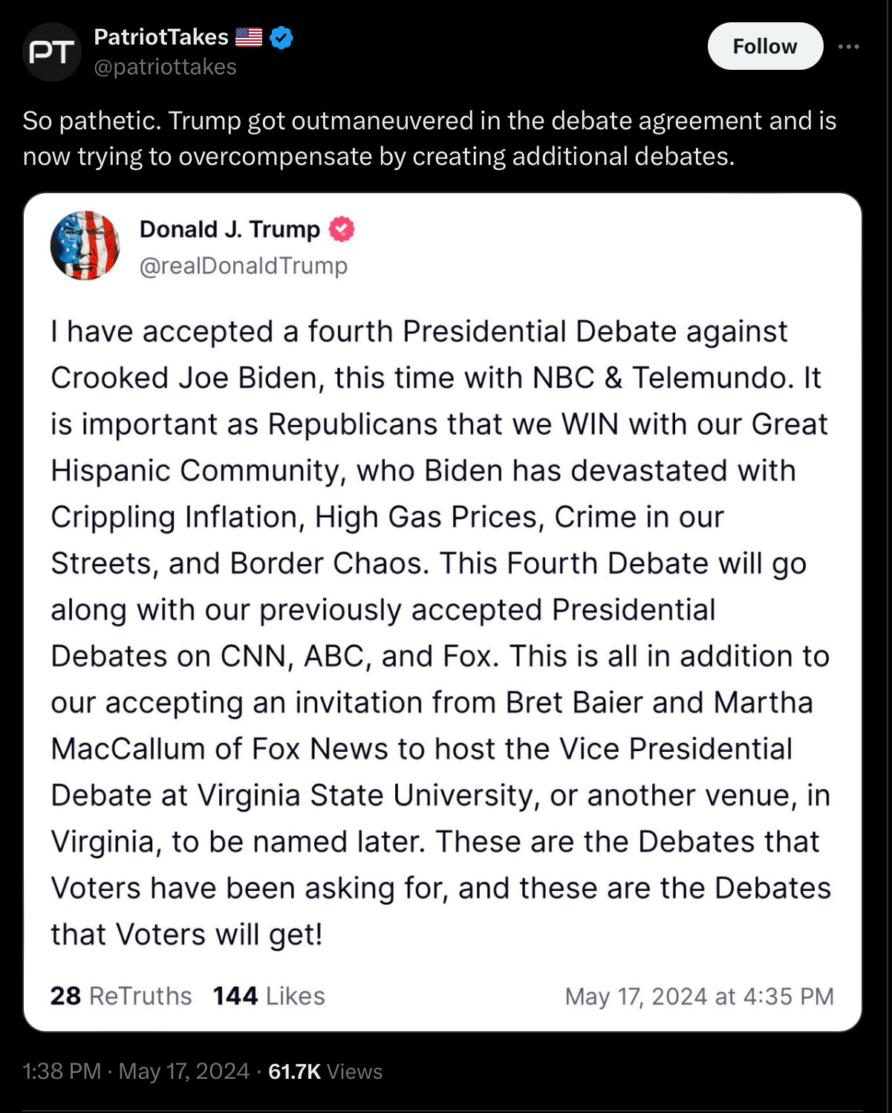This screenshot has height=1113, width=892.
Task: Click the red verified badge beside Trump
Action: pos(342,230)
